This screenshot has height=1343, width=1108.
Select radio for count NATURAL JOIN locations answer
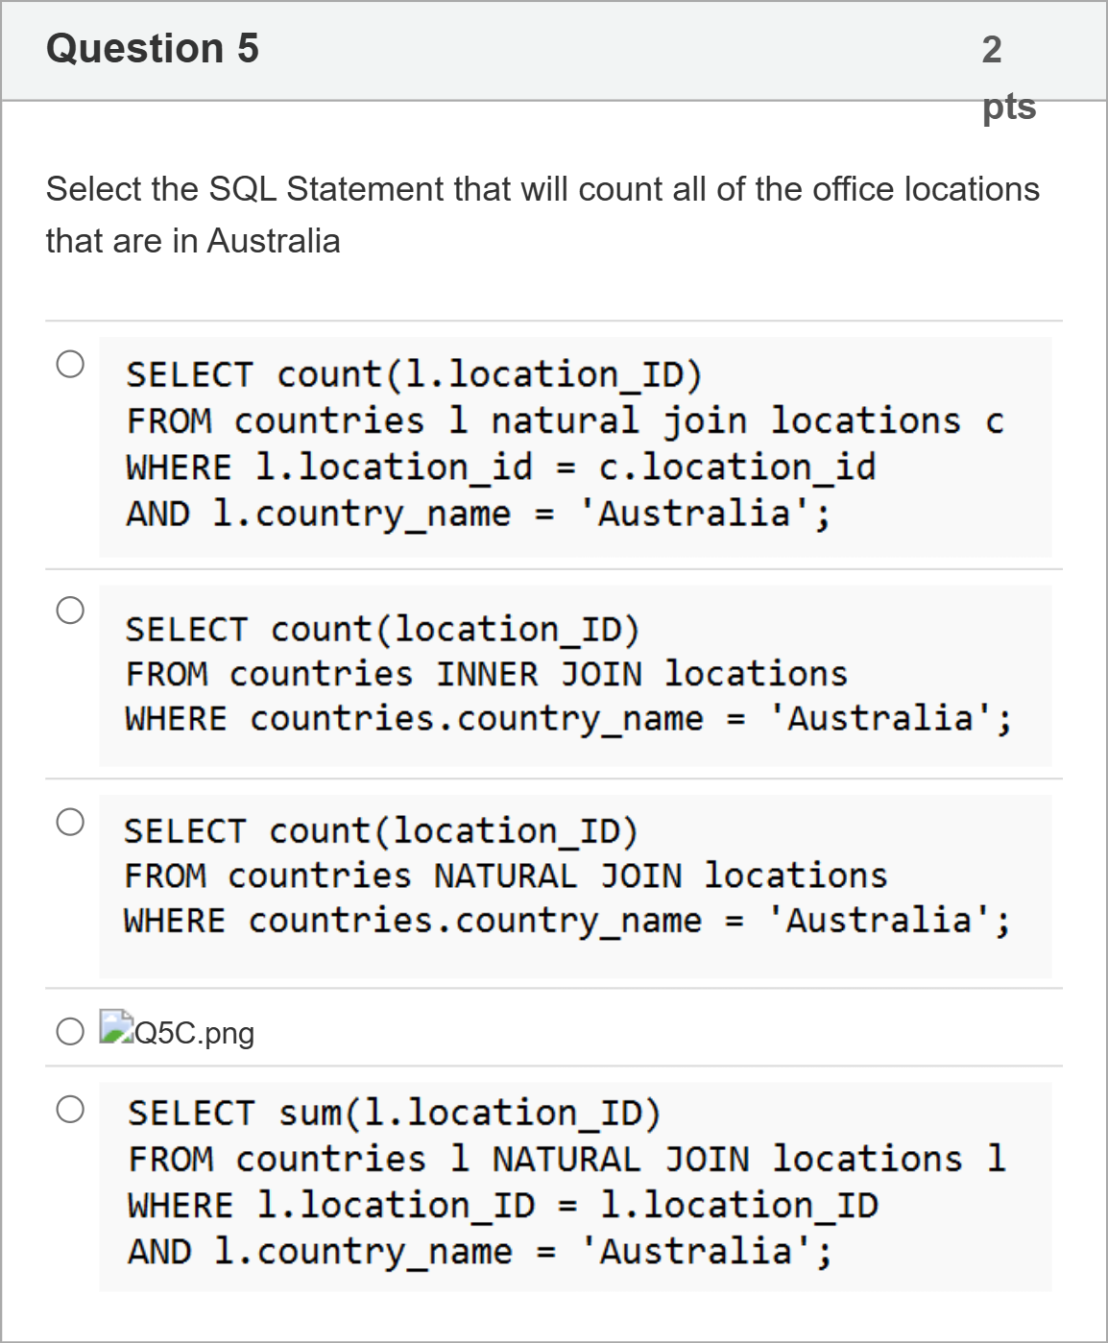(x=70, y=822)
